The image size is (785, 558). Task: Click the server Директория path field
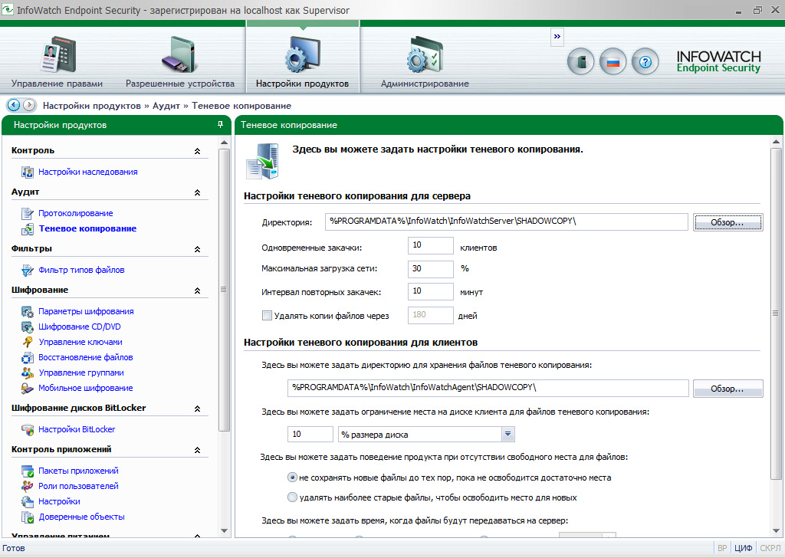pyautogui.click(x=506, y=222)
